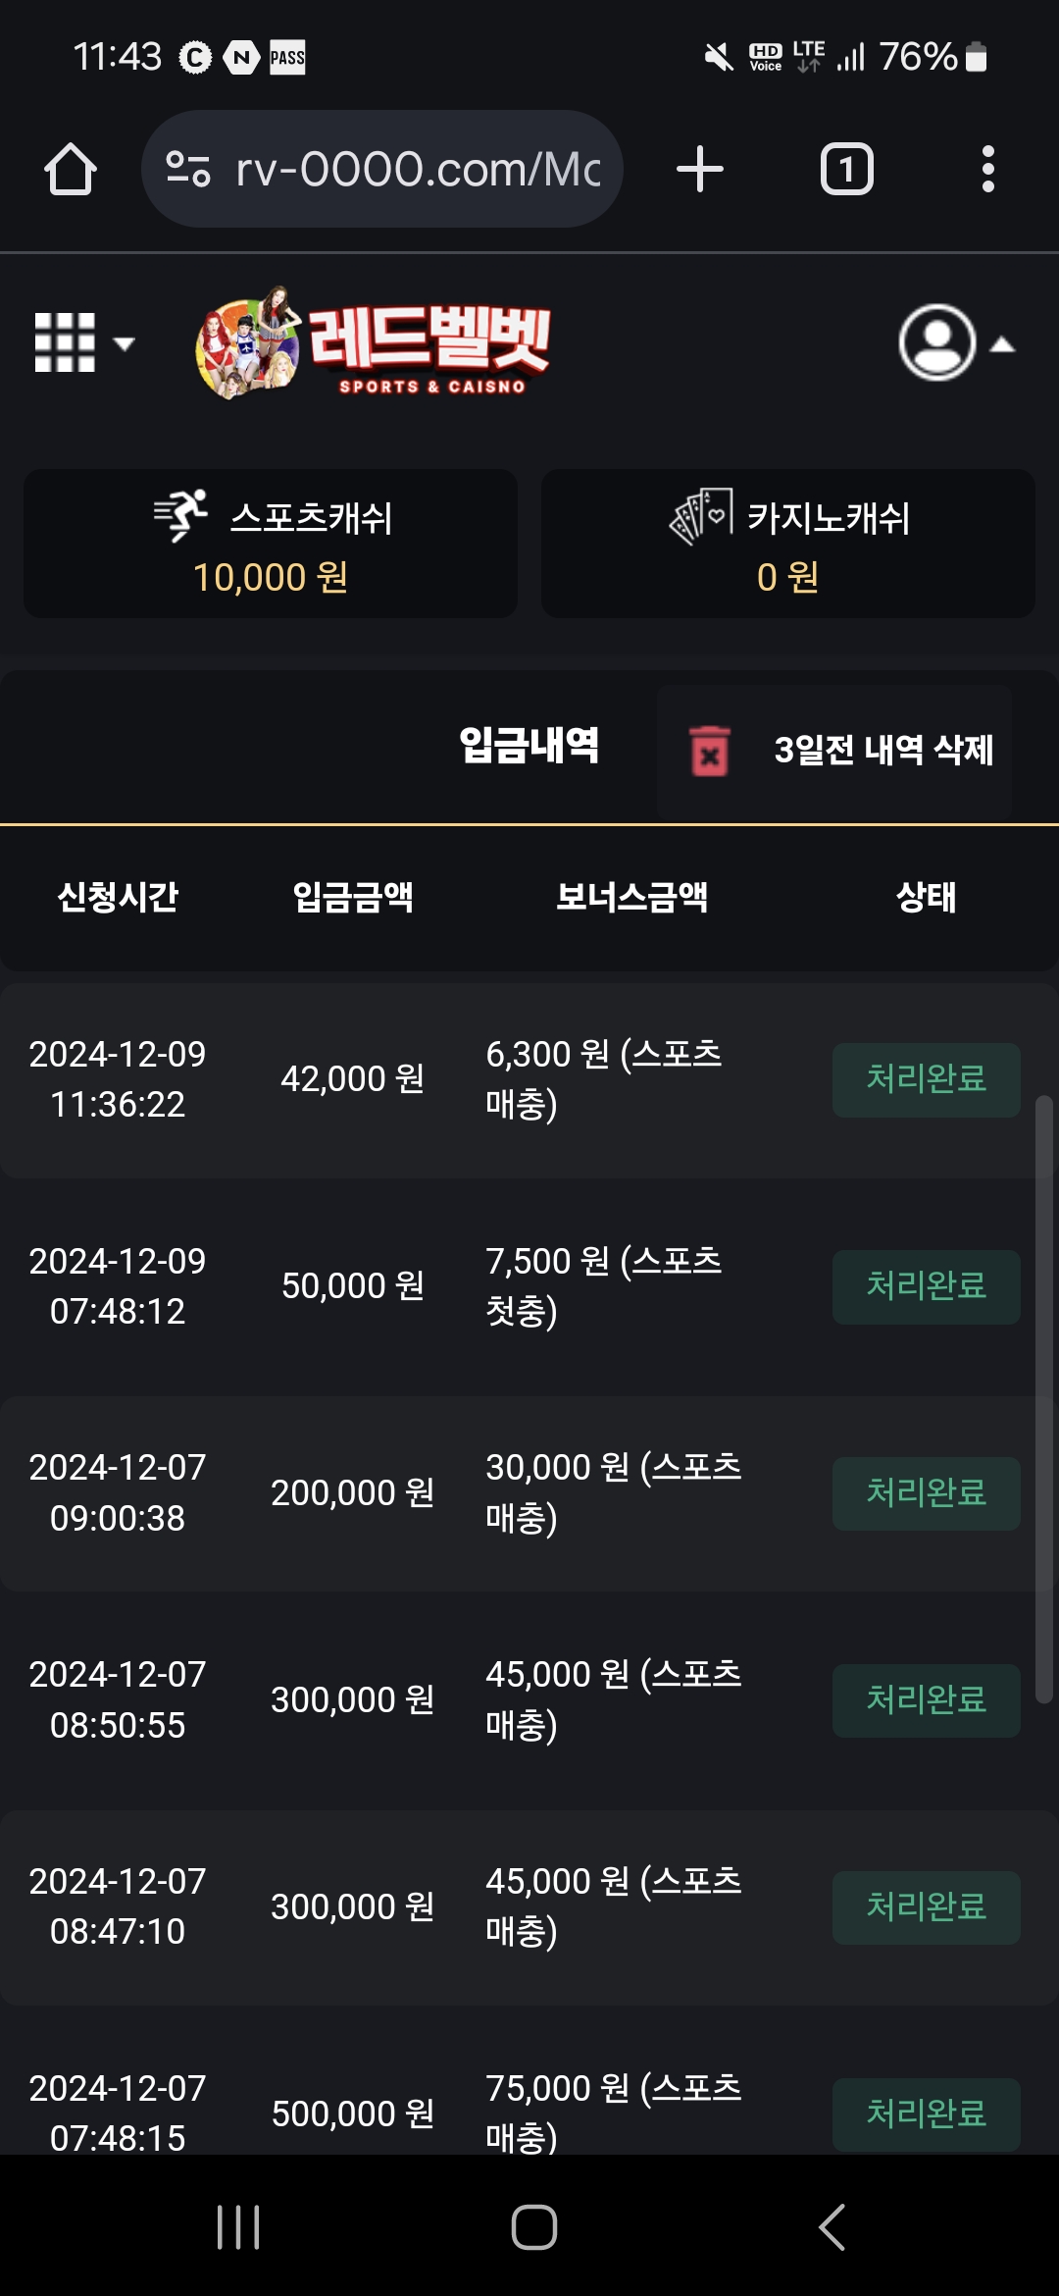Tap the 신청시간 column header
Image resolution: width=1059 pixels, height=2296 pixels.
pyautogui.click(x=118, y=896)
